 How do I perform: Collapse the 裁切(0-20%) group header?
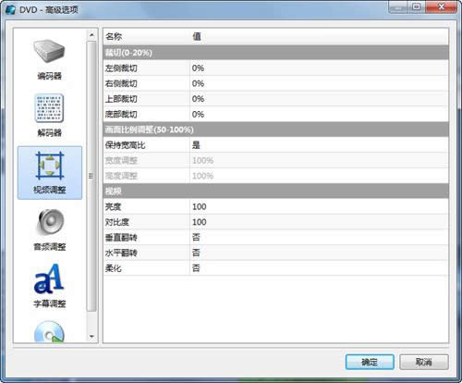(276, 53)
